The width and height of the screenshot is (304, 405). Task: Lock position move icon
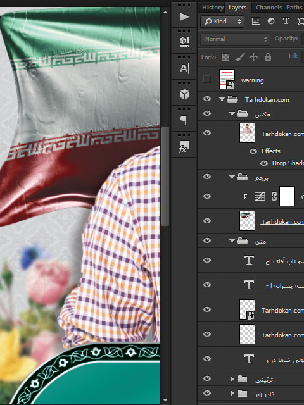[253, 57]
